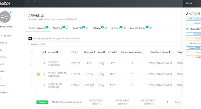
Task: Click the red SUPPR button
Action: (194, 57)
